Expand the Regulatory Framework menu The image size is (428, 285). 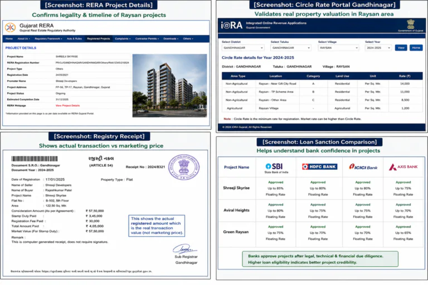pos(48,39)
